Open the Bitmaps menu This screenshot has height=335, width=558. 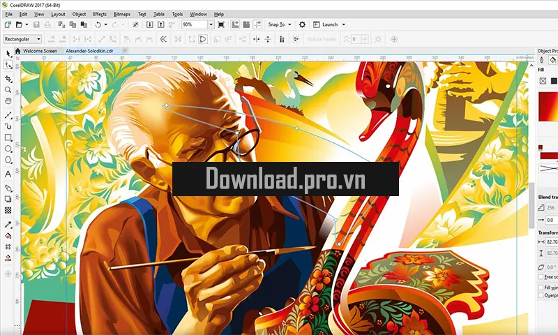[121, 14]
